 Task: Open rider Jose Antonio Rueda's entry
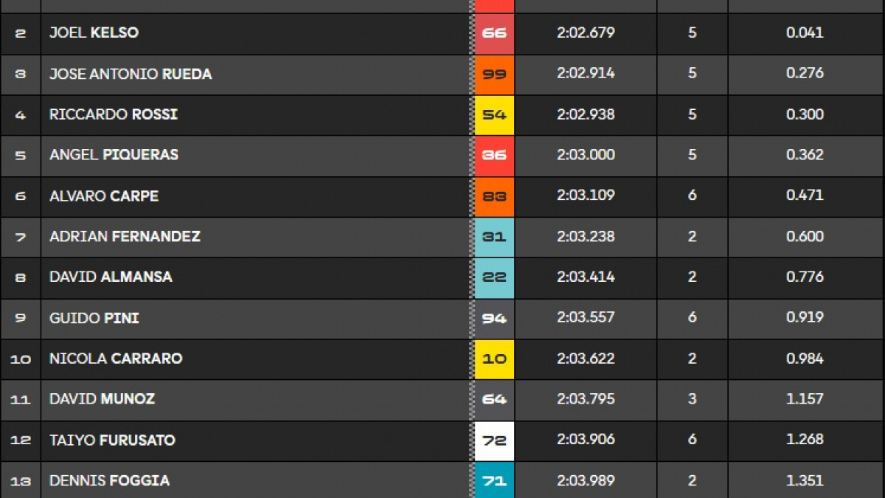[x=131, y=74]
